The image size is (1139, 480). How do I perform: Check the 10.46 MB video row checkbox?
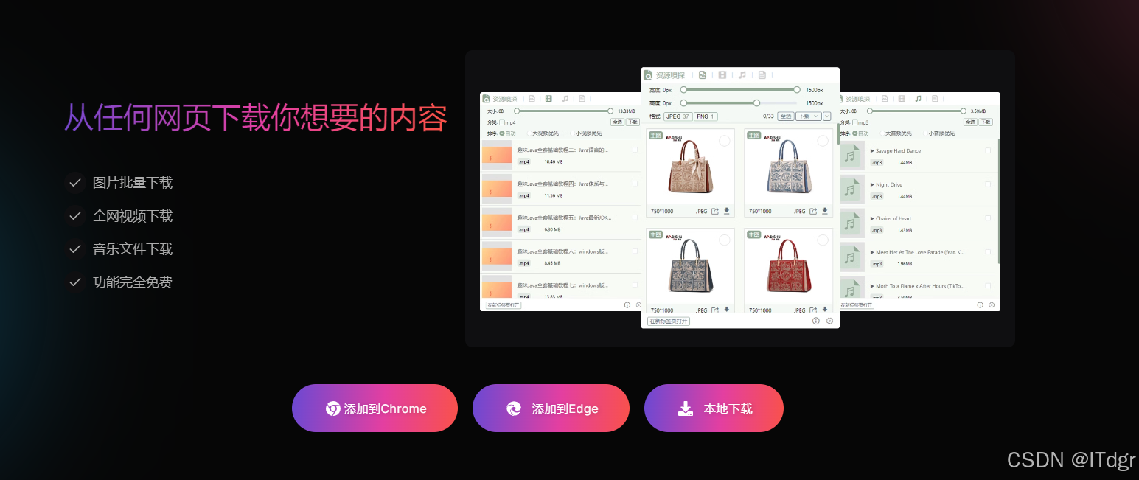point(635,150)
